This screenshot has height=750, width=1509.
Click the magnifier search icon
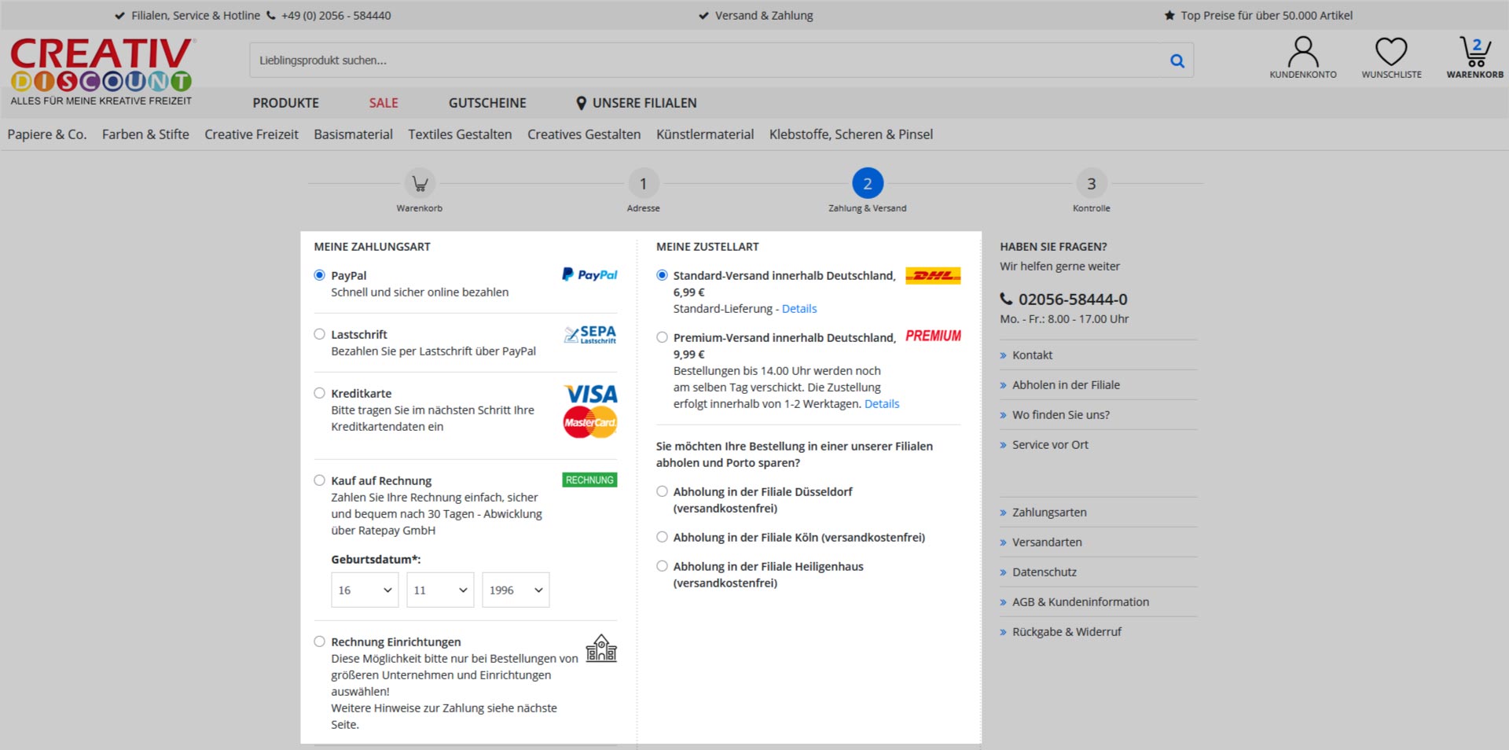click(1177, 61)
